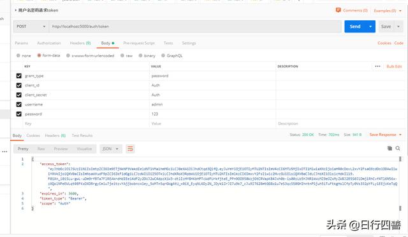Open response search with magnifier icon

[398, 148]
